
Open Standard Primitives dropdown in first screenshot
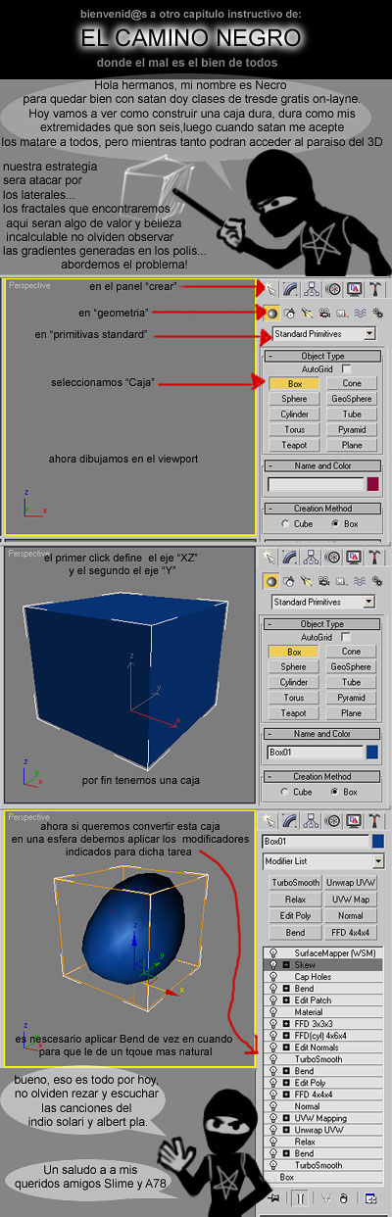coord(323,334)
